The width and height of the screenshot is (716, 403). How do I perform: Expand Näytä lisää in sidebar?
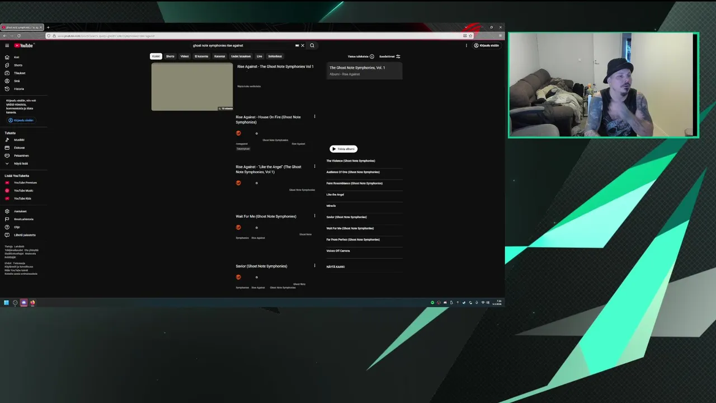pyautogui.click(x=21, y=163)
